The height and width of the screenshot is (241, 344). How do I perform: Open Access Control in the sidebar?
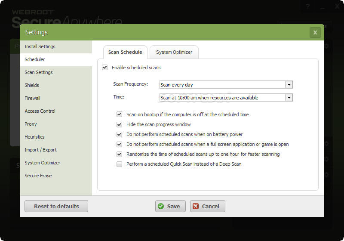click(x=56, y=111)
